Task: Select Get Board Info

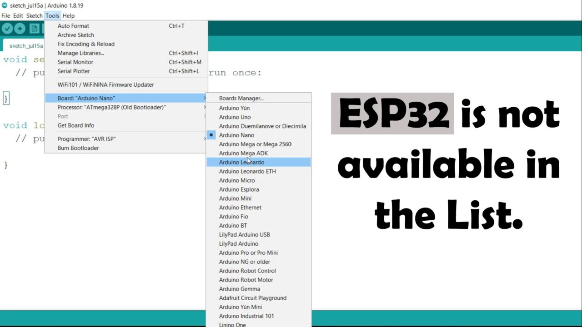Action: coord(126,125)
